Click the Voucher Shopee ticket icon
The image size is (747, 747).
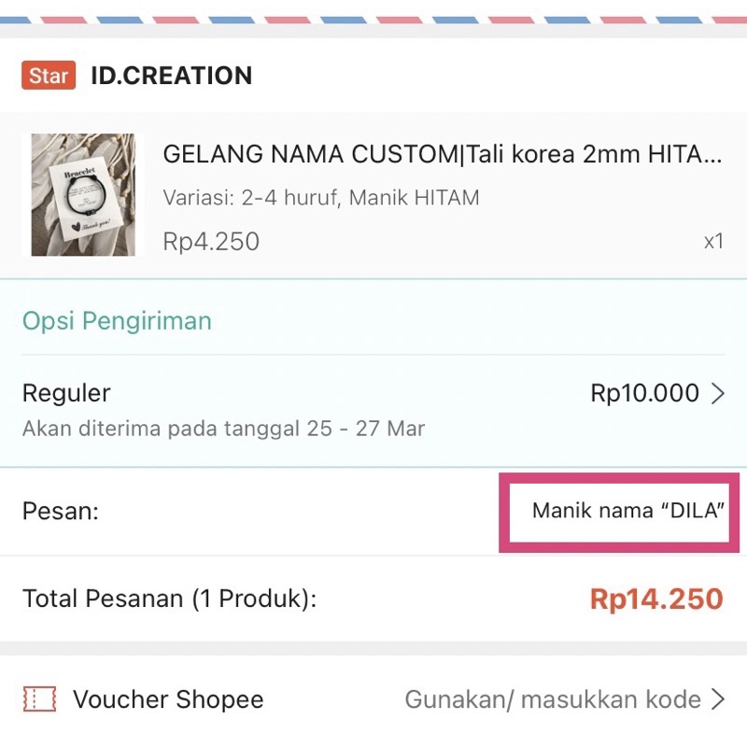pos(39,699)
